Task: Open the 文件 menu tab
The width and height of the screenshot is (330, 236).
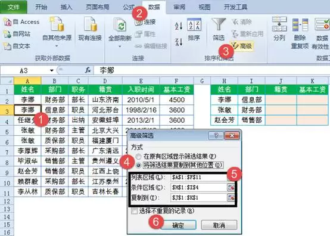Action: coord(14,7)
